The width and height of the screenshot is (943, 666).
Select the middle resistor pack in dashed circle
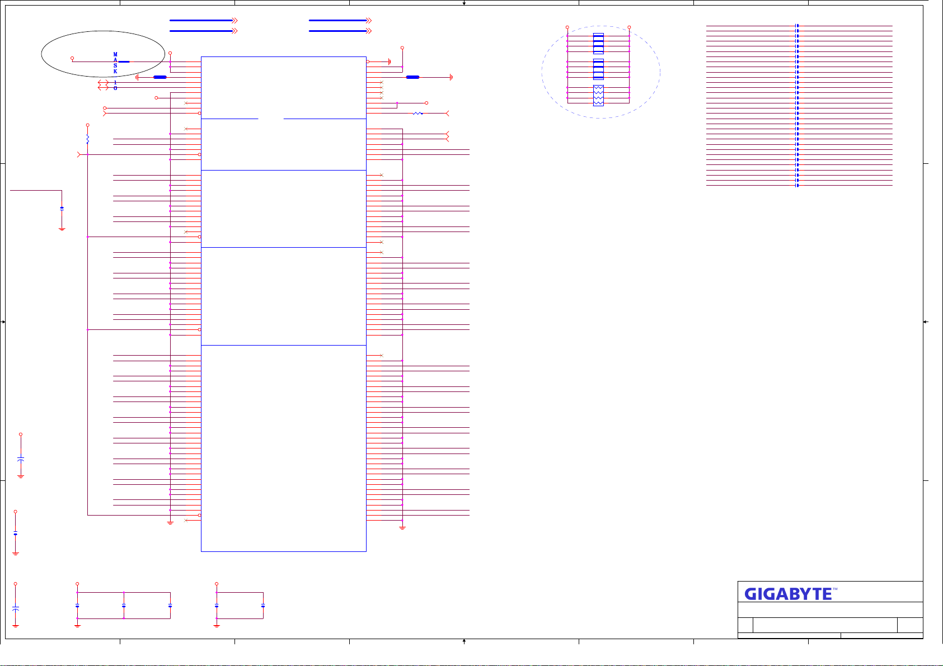(598, 69)
